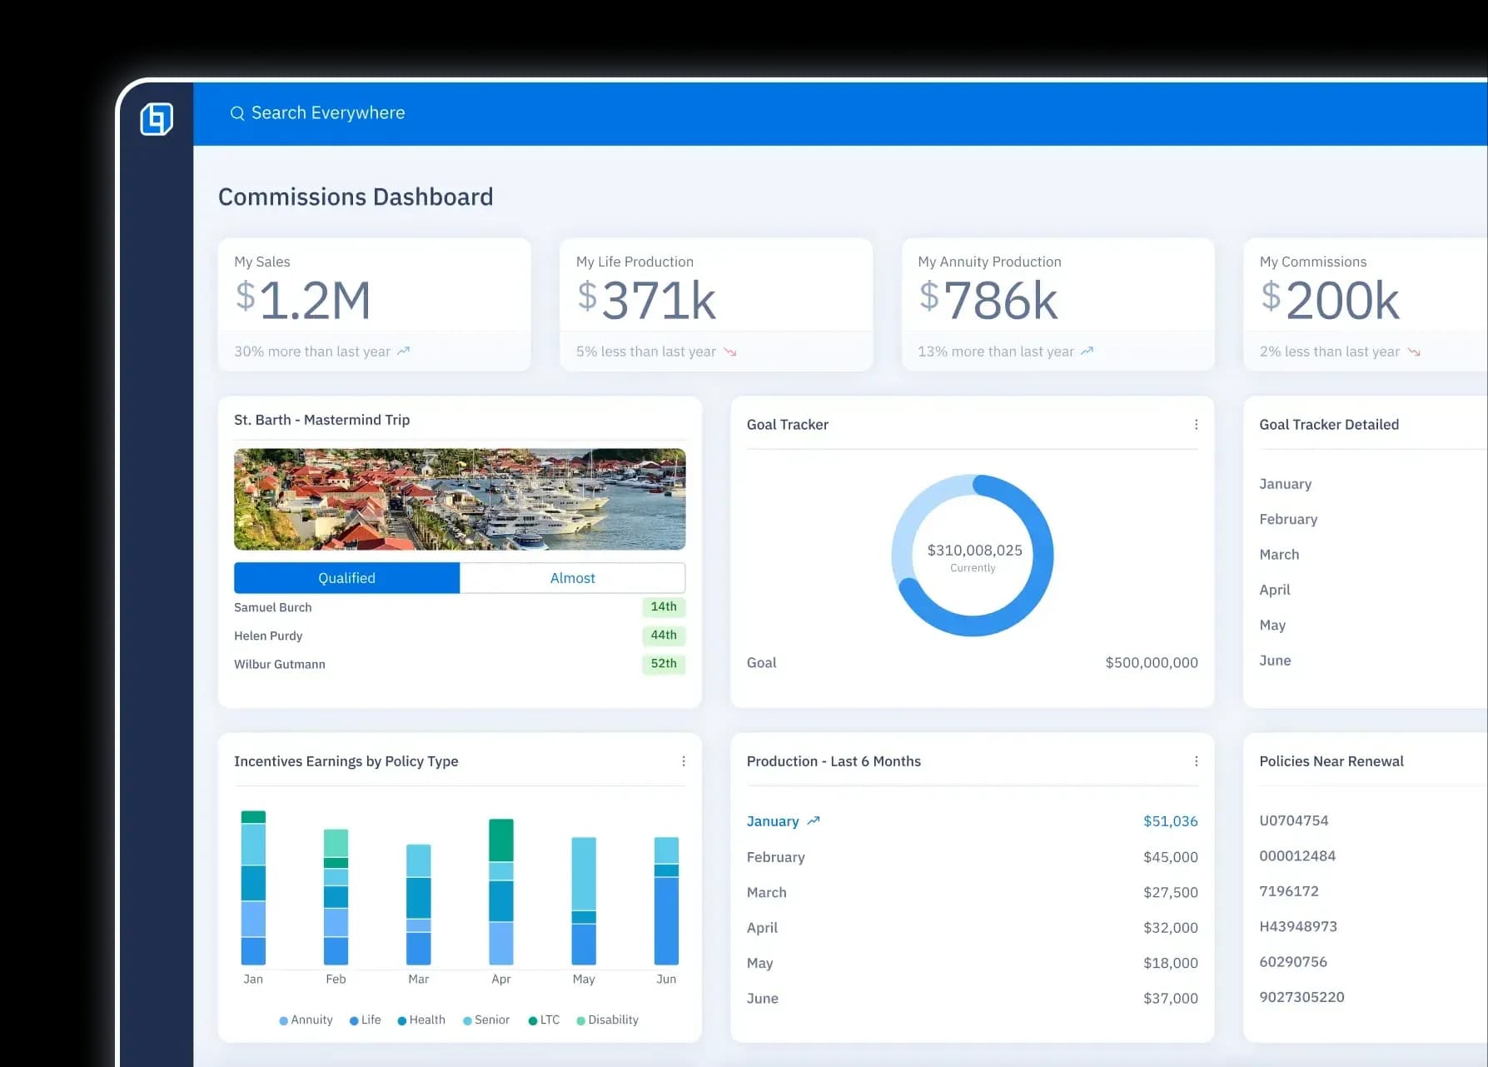Expand June in the Goal Tracker Detailed list
1488x1067 pixels.
click(1275, 660)
